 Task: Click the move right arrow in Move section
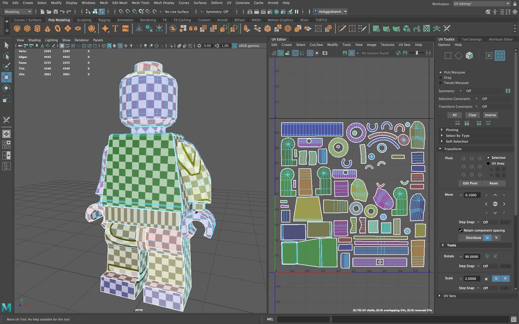504,203
